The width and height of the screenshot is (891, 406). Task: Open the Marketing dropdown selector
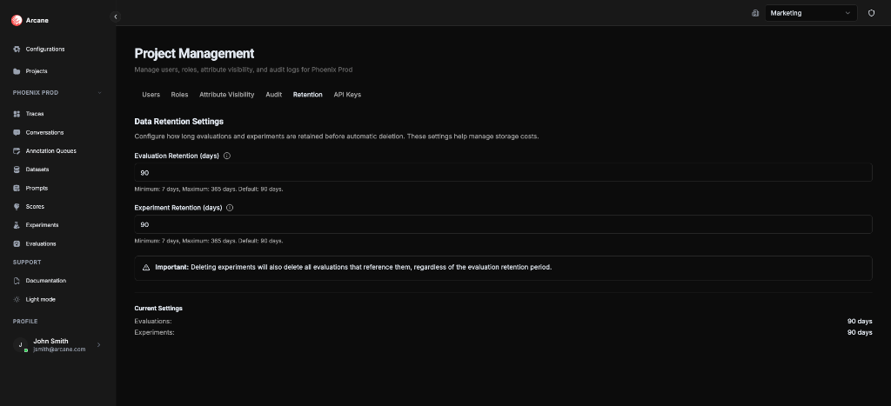click(x=811, y=13)
